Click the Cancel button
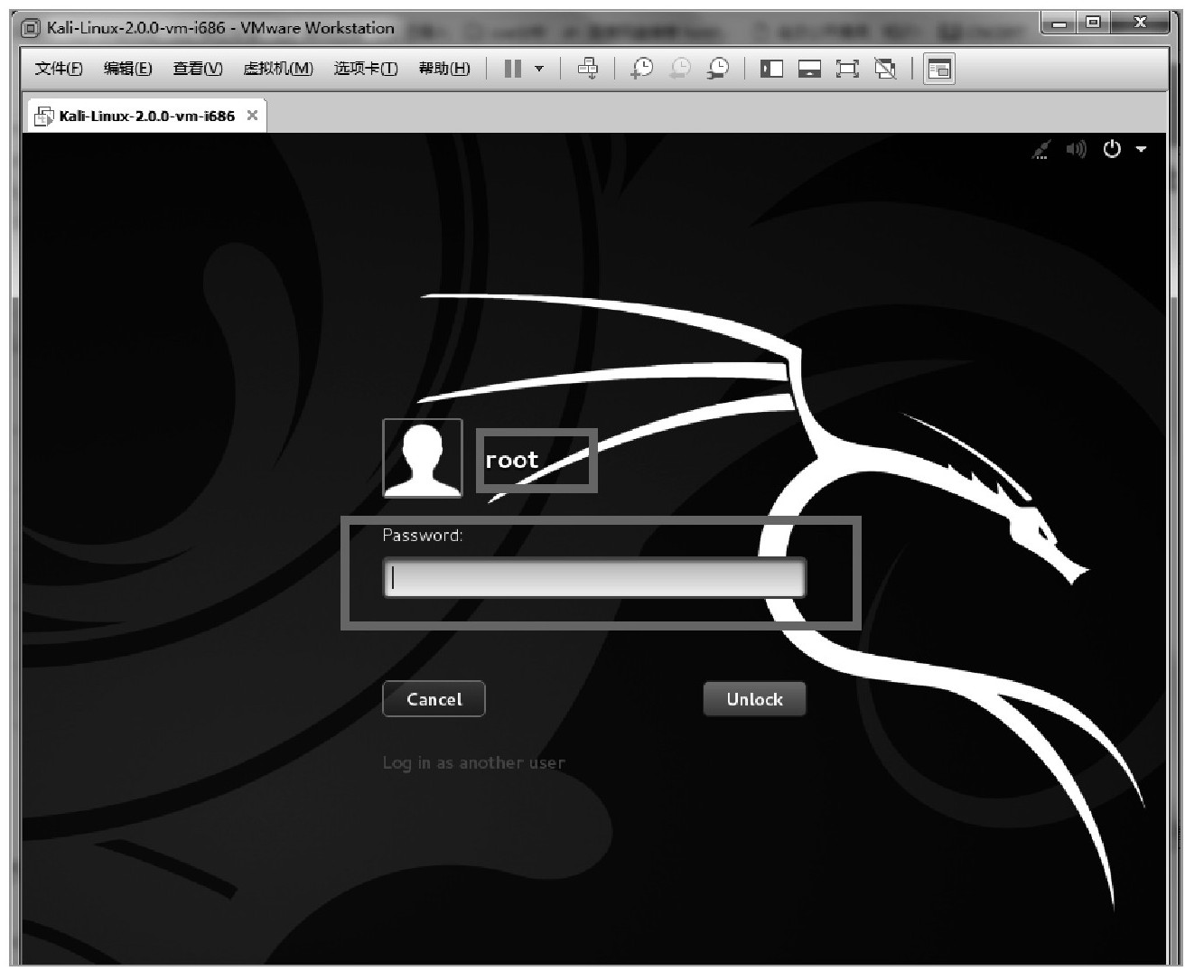 pos(434,699)
